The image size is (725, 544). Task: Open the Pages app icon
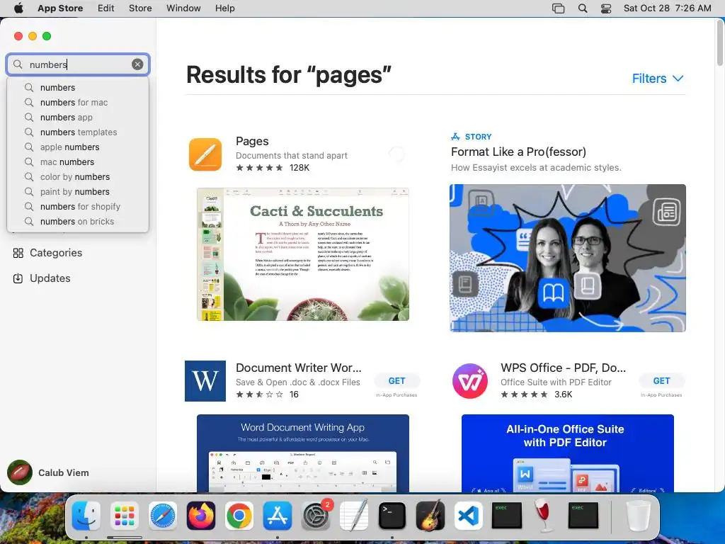(205, 154)
